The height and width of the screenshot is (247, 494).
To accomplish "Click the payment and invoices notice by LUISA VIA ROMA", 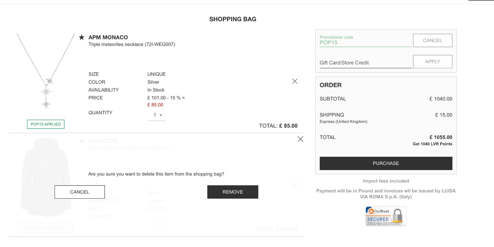I will pos(386,194).
